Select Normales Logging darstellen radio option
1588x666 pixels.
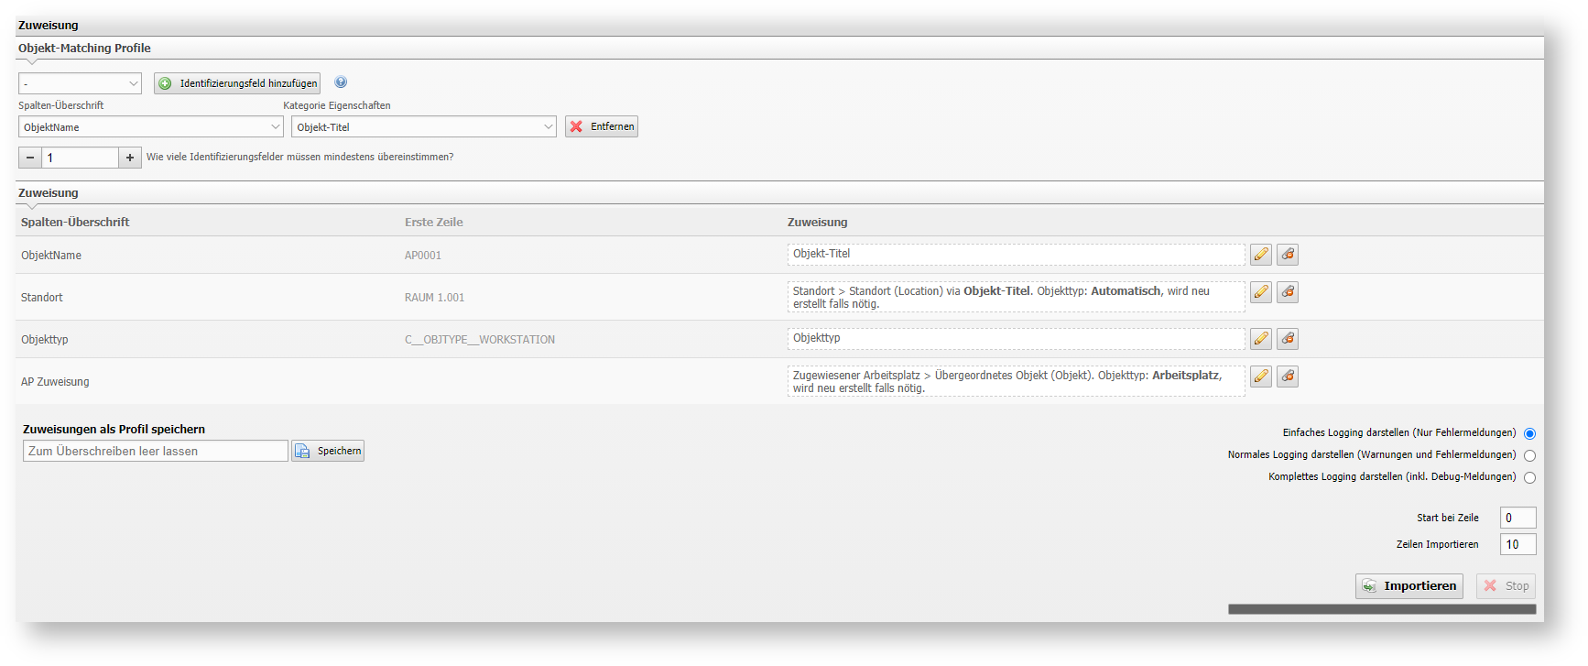click(x=1529, y=455)
